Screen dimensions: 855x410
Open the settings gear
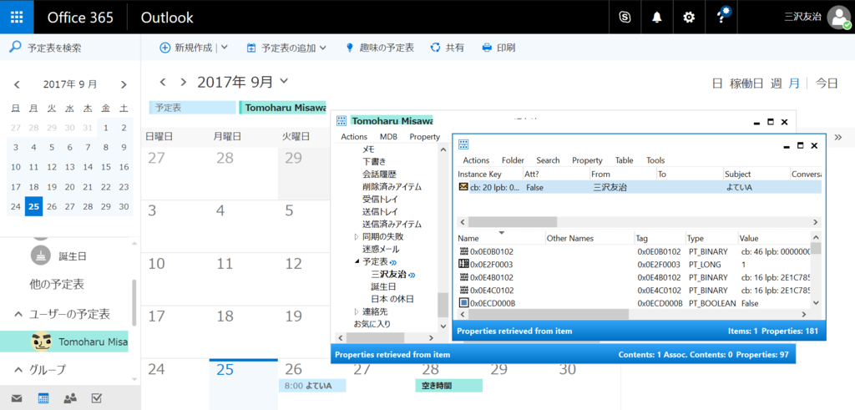coord(689,18)
